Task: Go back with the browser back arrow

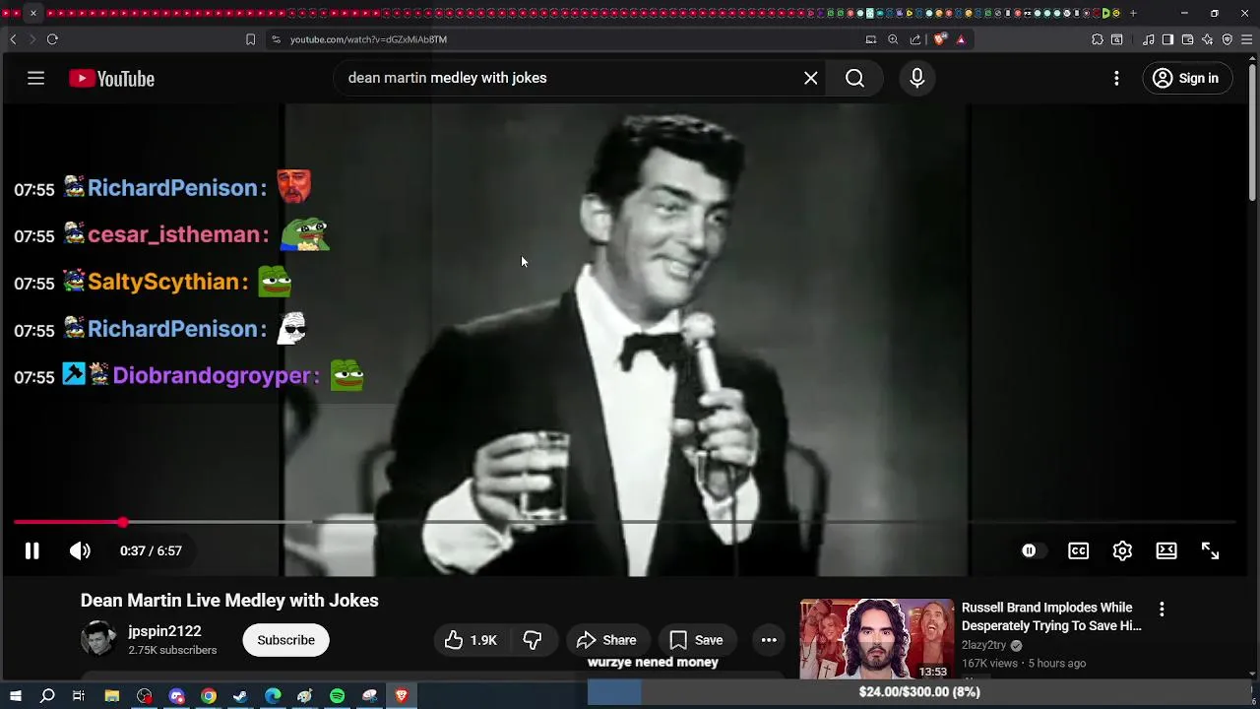Action: (13, 39)
